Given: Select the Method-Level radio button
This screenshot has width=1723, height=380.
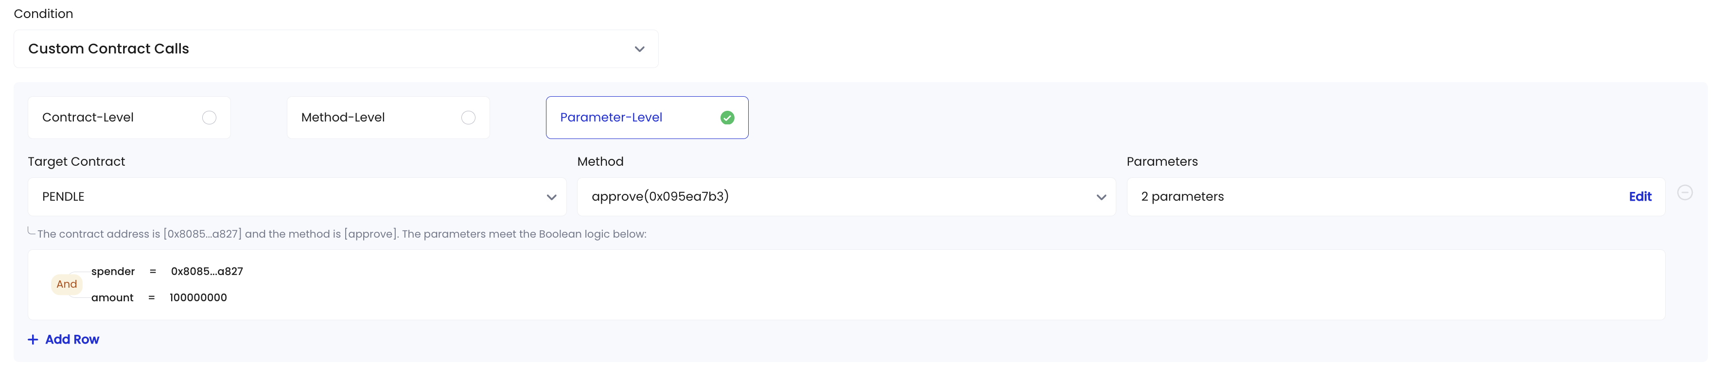Looking at the screenshot, I should [468, 118].
